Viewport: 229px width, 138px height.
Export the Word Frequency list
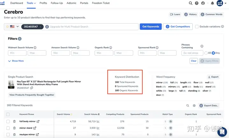[x=213, y=77]
